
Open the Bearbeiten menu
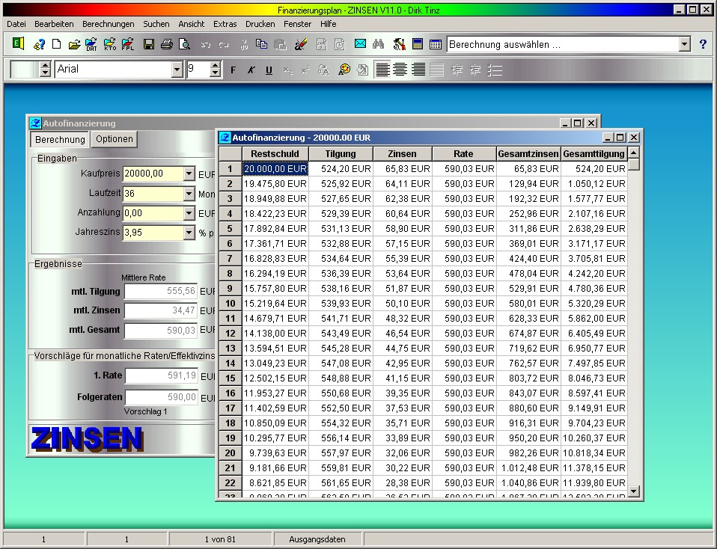(x=54, y=24)
